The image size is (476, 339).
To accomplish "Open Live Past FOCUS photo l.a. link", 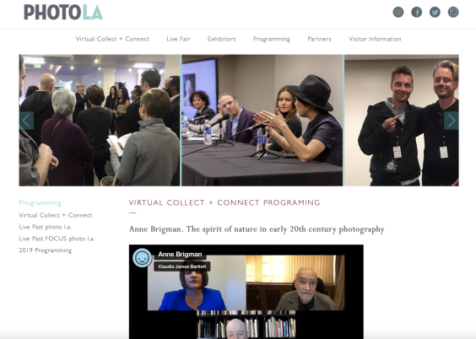I will tap(57, 239).
